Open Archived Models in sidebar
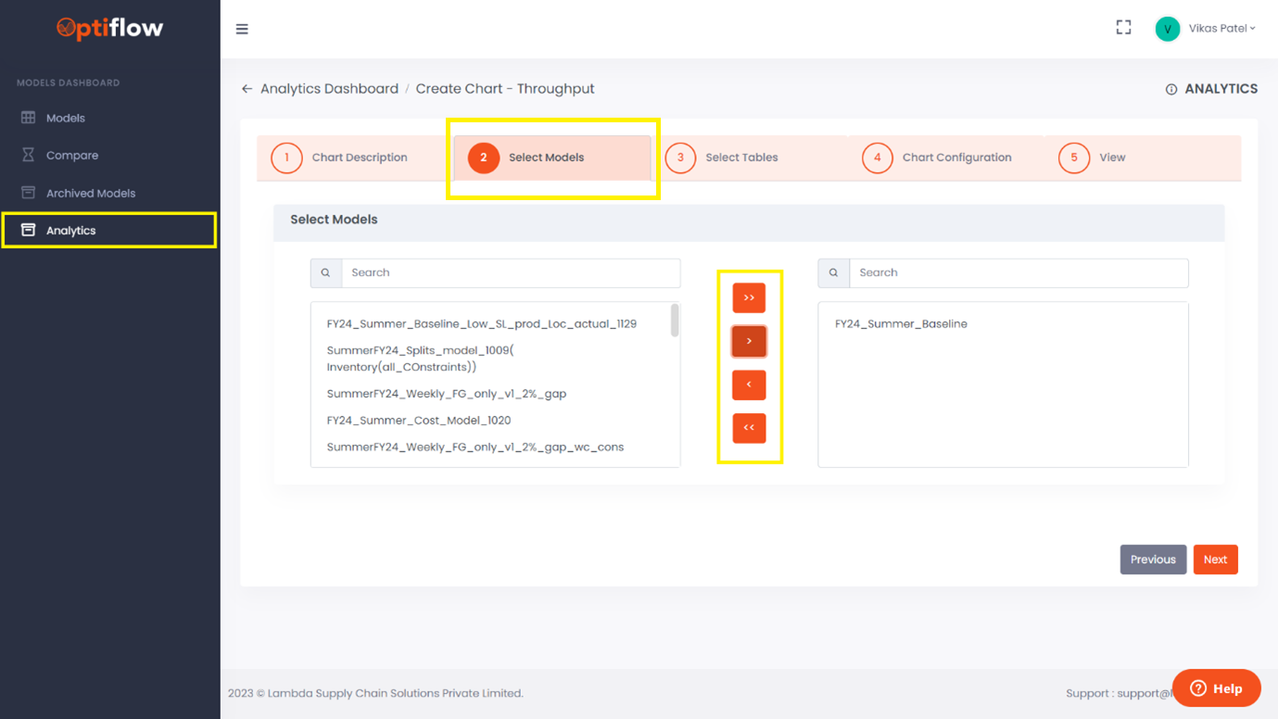 click(90, 194)
